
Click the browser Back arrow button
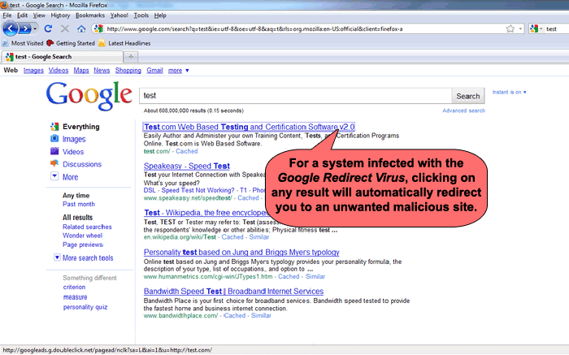click(11, 28)
